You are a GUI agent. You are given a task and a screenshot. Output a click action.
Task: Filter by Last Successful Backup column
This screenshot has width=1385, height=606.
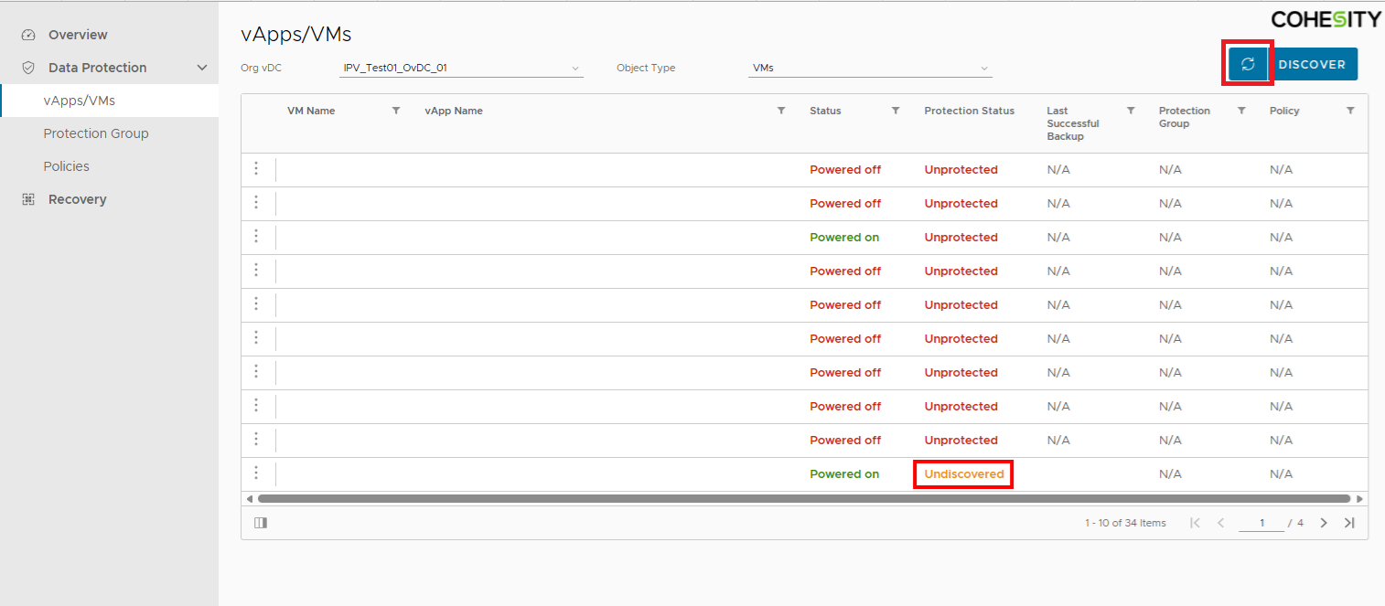click(x=1131, y=111)
